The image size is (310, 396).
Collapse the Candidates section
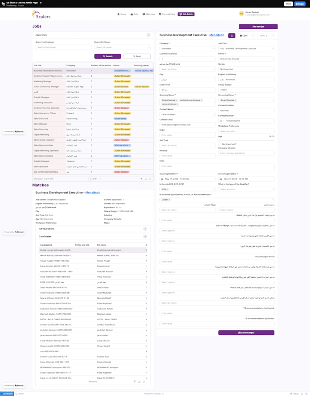(145, 237)
